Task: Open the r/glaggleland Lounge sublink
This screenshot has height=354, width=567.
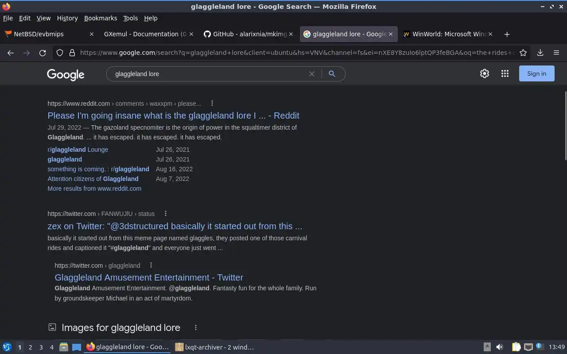Action: point(78,150)
